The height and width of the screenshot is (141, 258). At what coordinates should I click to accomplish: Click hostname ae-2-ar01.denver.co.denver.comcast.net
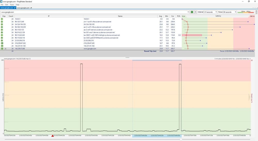(x=98, y=30)
